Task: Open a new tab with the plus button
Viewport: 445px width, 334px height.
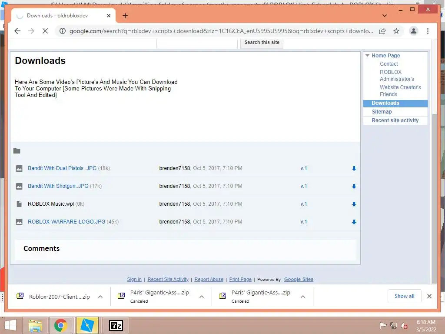Action: click(125, 16)
